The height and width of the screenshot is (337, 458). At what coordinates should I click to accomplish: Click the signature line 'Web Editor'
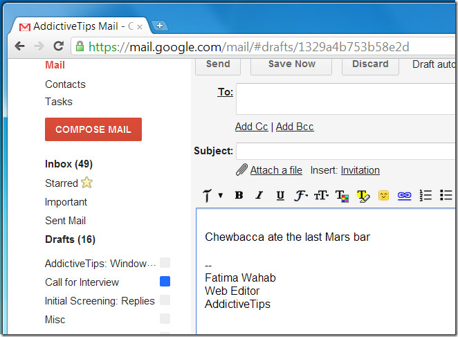(x=232, y=291)
